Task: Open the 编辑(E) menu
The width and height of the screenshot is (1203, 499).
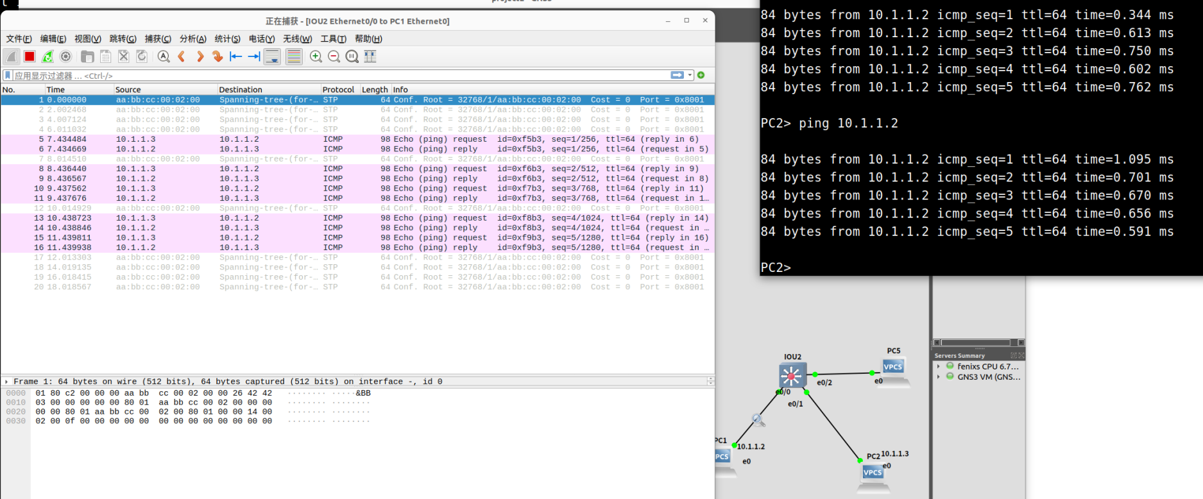Action: click(x=53, y=38)
